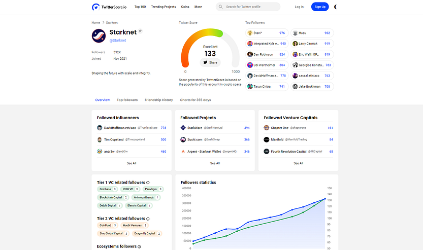Click Chapter One VC logo icon
Screen dimensions: 423x250
266,128
